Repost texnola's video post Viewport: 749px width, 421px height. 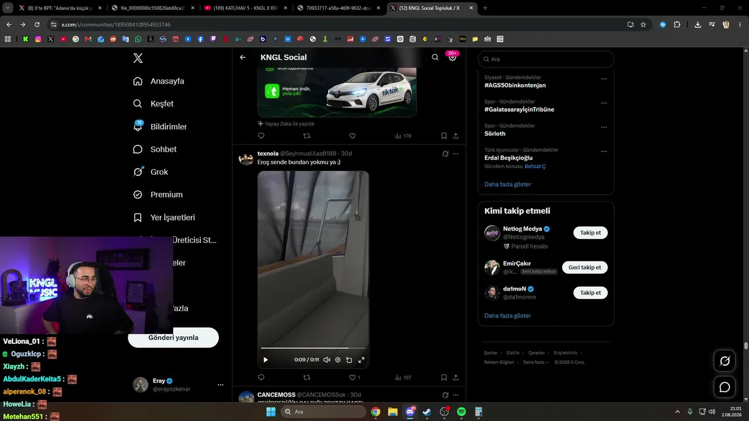[307, 377]
